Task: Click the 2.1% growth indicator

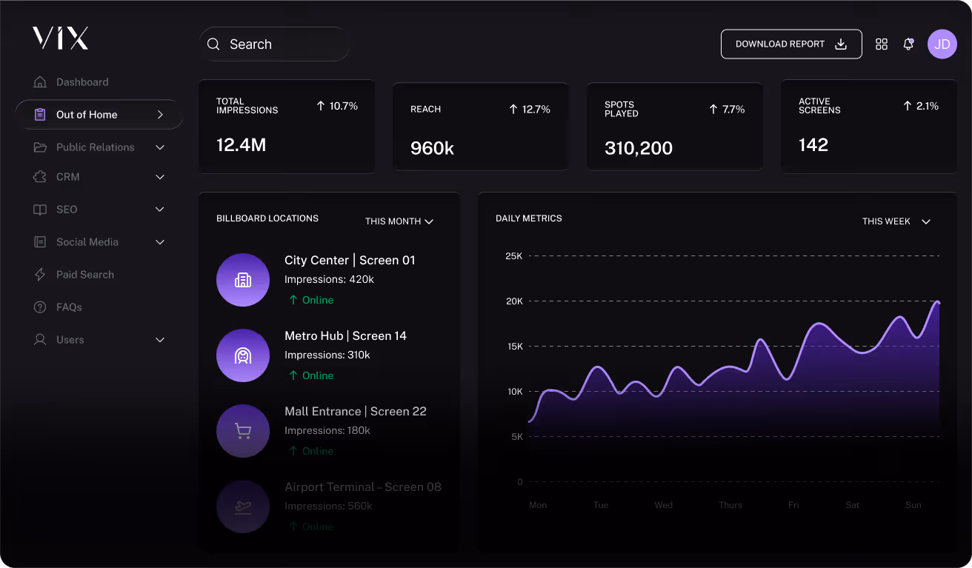Action: (921, 106)
